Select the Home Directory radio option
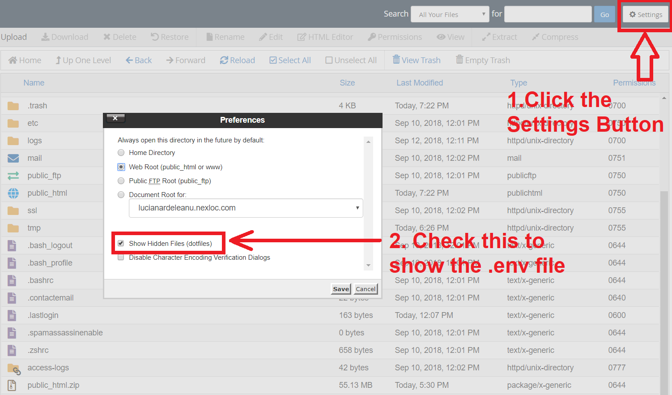 point(121,153)
